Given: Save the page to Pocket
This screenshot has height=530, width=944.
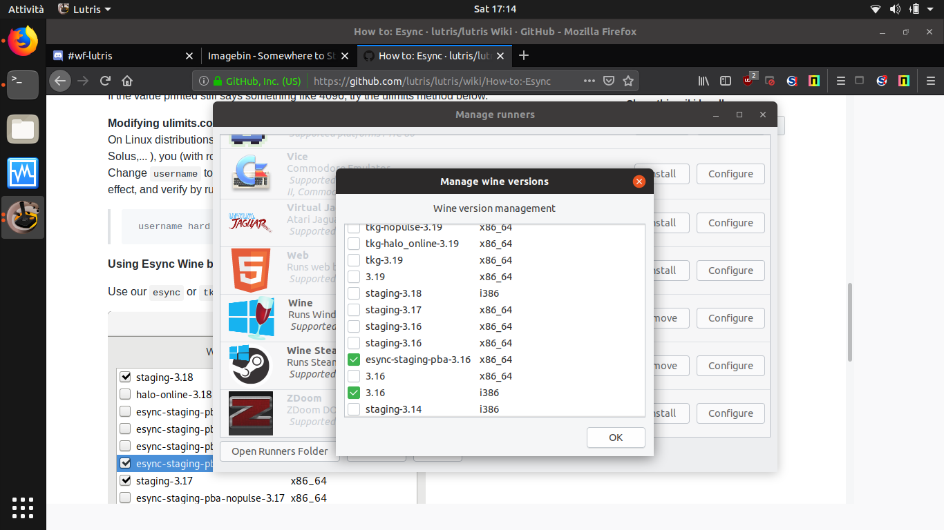Looking at the screenshot, I should pos(609,81).
